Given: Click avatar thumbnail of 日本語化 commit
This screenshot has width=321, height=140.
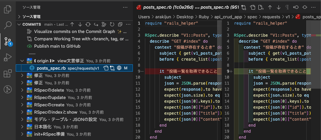Looking at the screenshot, I should pos(29,127).
